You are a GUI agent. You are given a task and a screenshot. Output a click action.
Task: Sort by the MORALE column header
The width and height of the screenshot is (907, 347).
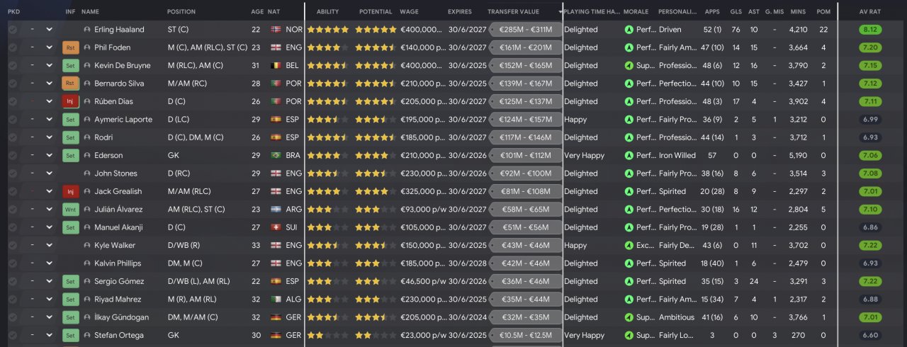click(x=635, y=12)
